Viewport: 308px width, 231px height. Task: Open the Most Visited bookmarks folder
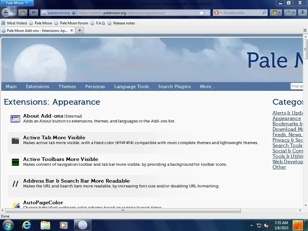click(x=14, y=23)
